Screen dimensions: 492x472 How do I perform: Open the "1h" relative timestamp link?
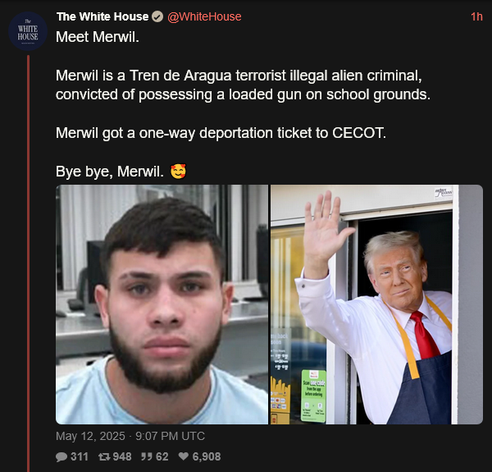pyautogui.click(x=476, y=16)
